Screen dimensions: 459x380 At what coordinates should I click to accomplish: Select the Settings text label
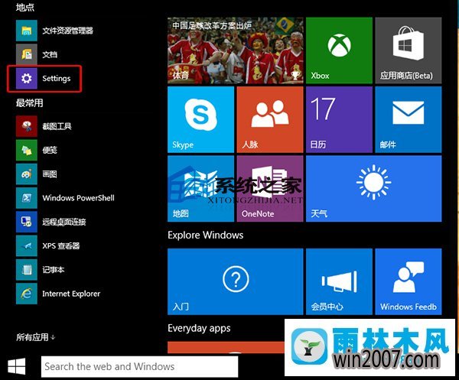(x=57, y=79)
